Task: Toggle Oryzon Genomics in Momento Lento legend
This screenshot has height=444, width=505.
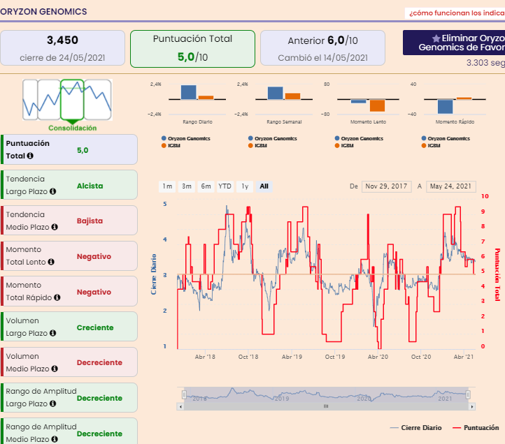Action: pyautogui.click(x=359, y=138)
